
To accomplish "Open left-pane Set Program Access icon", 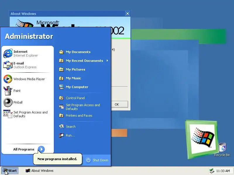I will coord(8,114).
